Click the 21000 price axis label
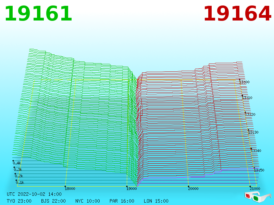Screen dimensions: 274x205 [x=255, y=189]
